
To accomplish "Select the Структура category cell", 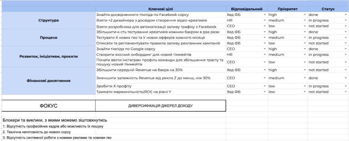I will [x=48, y=20].
